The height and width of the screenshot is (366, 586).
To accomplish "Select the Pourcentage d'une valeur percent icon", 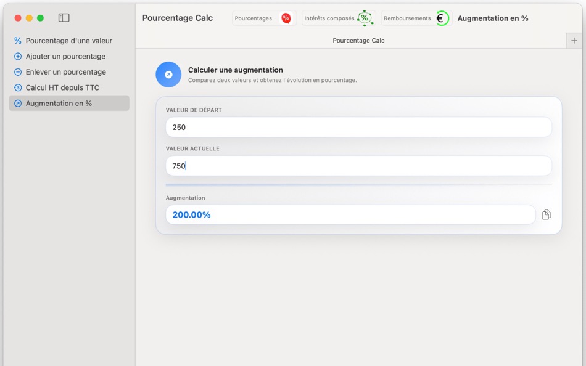I will point(17,41).
